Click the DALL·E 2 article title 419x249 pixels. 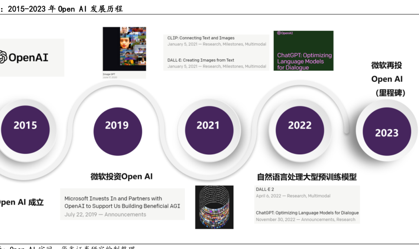[265, 189]
